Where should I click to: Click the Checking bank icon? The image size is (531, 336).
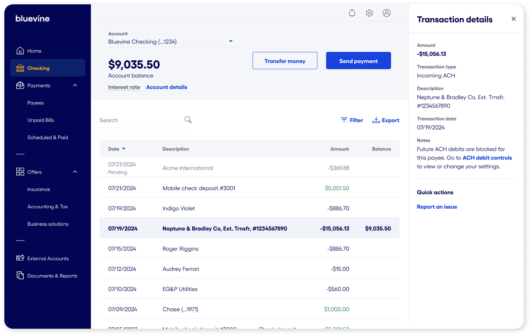tap(20, 68)
